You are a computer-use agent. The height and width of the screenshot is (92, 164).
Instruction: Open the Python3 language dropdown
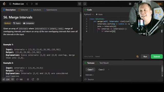[x=89, y=14]
